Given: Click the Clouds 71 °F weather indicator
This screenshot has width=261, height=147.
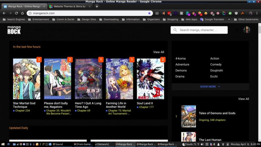Looking at the screenshot, I should [x=191, y=144].
